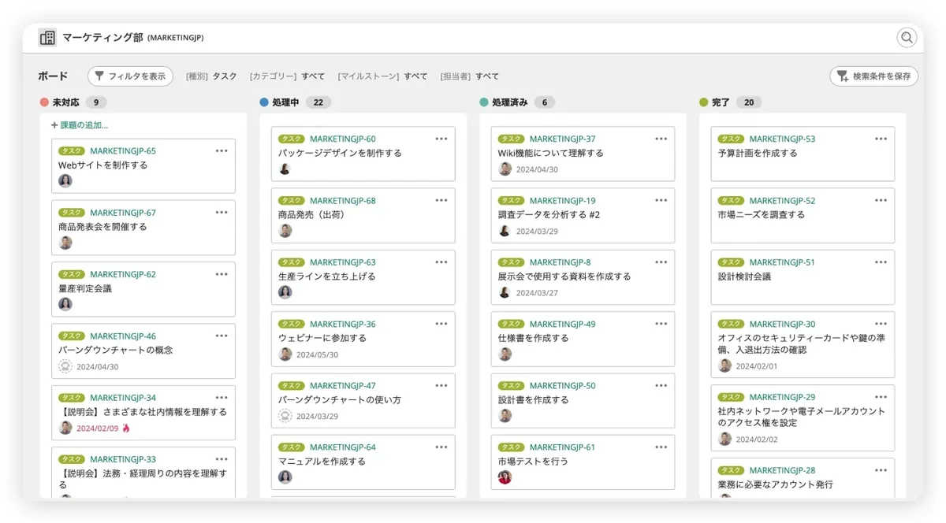Click the 処理中 column header

(x=285, y=102)
